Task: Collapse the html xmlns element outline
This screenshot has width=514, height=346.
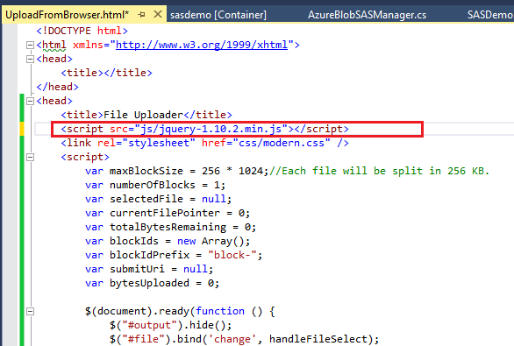Action: [x=30, y=45]
